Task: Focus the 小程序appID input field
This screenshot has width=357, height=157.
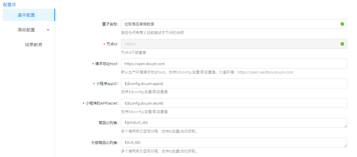Action: (230, 84)
